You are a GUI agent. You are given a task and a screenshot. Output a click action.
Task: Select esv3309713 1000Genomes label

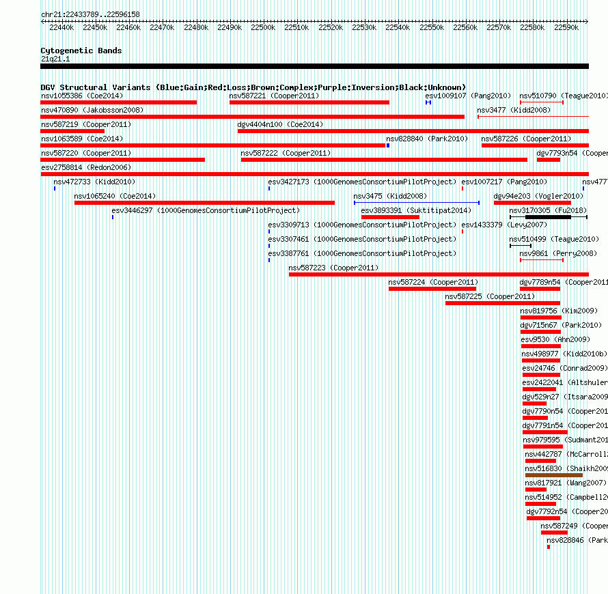[362, 225]
